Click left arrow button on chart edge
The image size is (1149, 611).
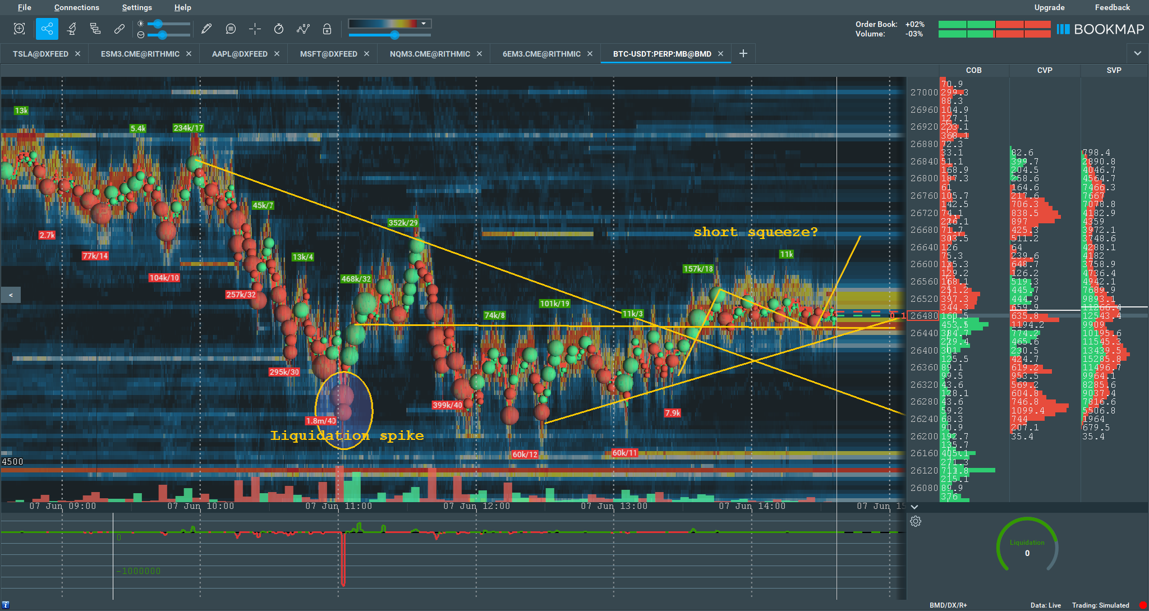11,295
